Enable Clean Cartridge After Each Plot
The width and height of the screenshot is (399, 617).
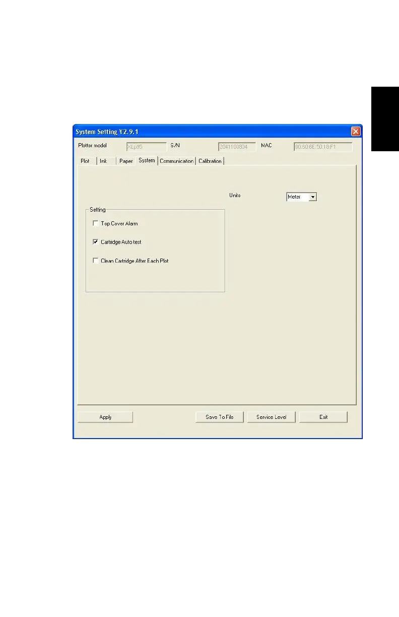pyautogui.click(x=96, y=261)
